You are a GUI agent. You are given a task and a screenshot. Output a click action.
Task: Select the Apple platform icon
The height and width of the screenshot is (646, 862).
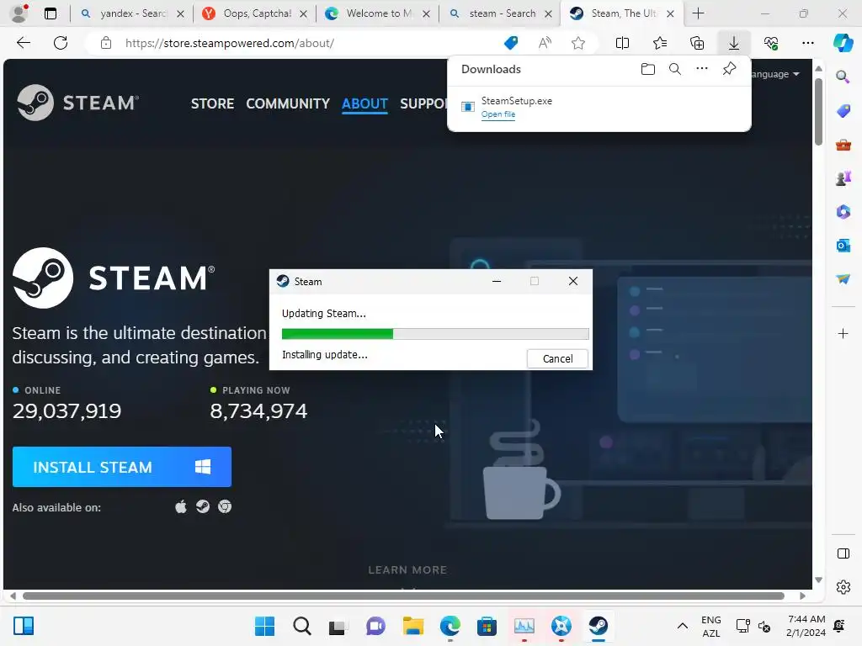click(181, 506)
